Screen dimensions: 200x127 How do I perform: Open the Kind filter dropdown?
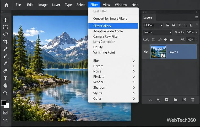click(x=153, y=25)
